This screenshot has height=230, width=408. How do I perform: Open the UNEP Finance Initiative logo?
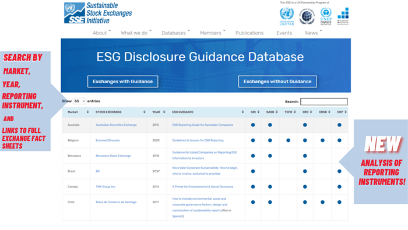click(326, 16)
